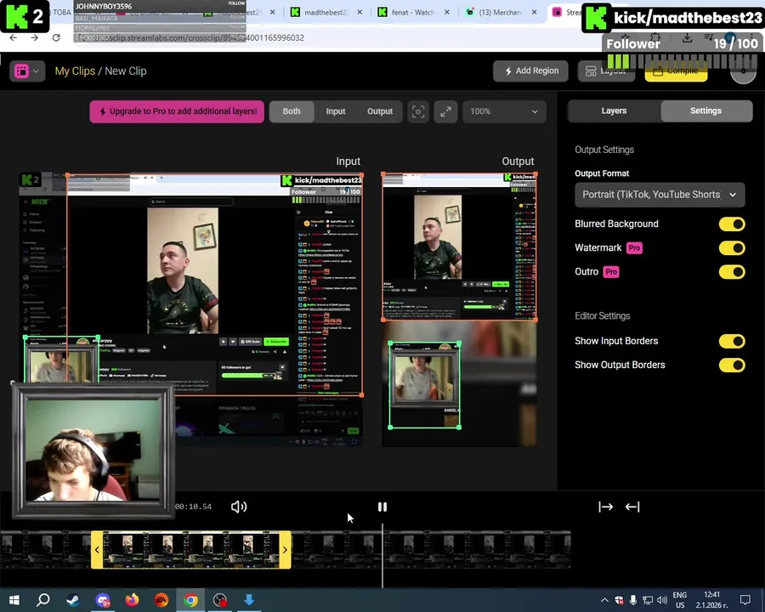Click the expand fullscreen preview icon
Screen dimensions: 765x612
click(446, 111)
